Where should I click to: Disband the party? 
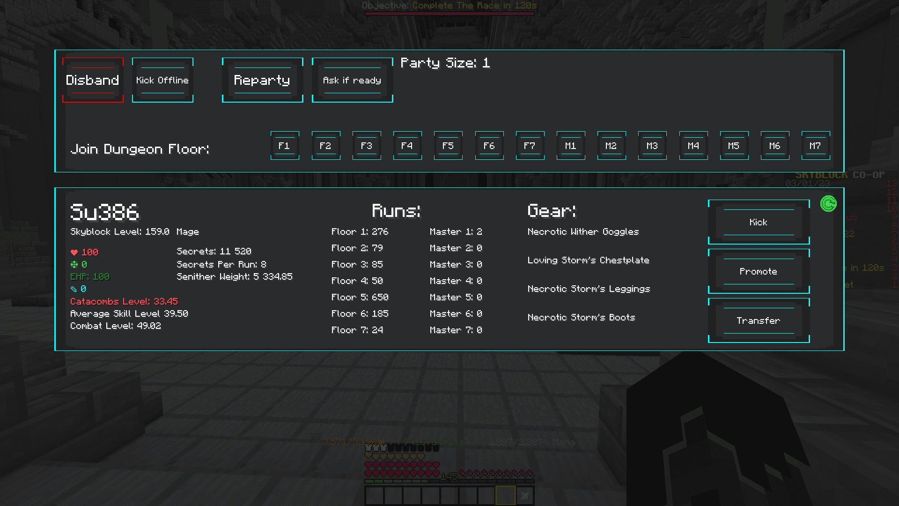(x=93, y=80)
